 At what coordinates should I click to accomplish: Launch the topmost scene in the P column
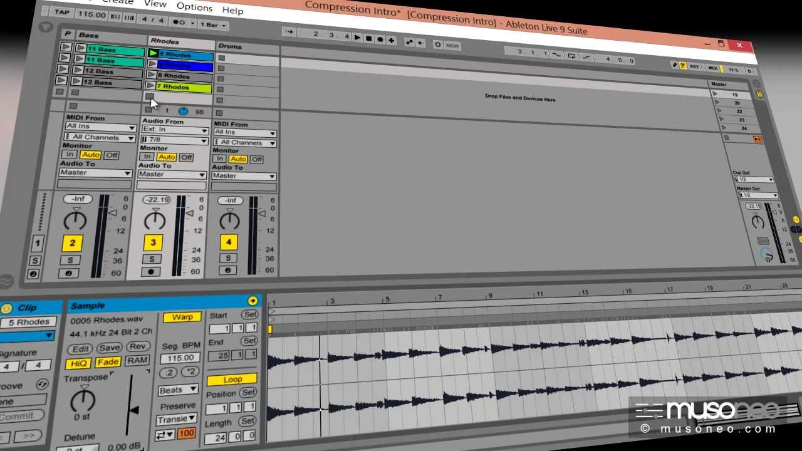65,46
